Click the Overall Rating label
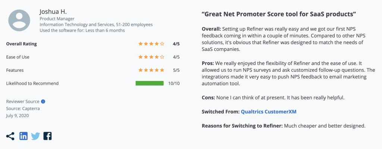The width and height of the screenshot is (382, 149). [21, 44]
